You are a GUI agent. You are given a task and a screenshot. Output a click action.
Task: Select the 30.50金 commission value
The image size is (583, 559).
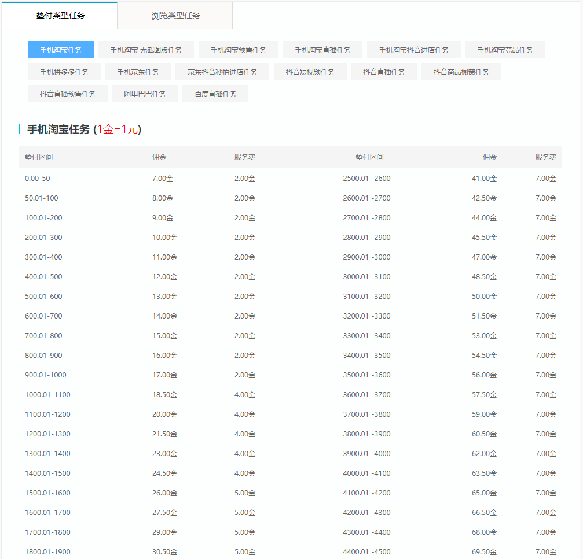click(165, 552)
